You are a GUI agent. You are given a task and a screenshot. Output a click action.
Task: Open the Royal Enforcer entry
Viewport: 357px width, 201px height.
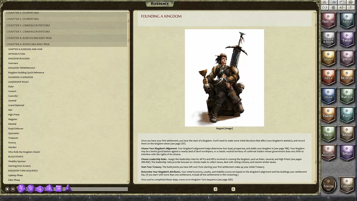(16, 129)
